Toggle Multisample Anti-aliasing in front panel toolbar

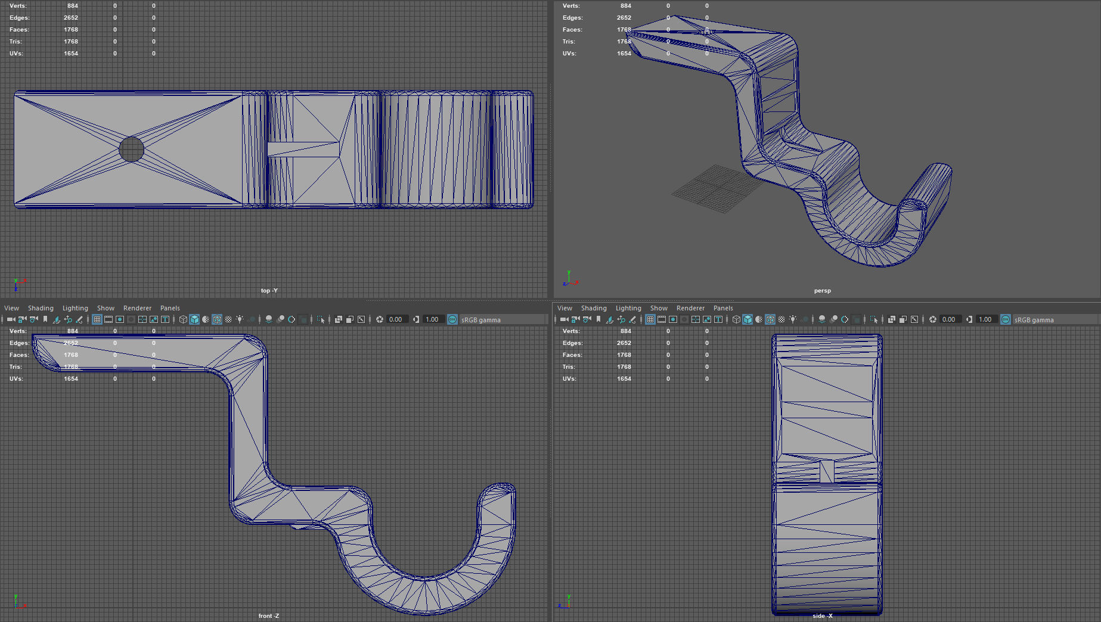coord(291,319)
